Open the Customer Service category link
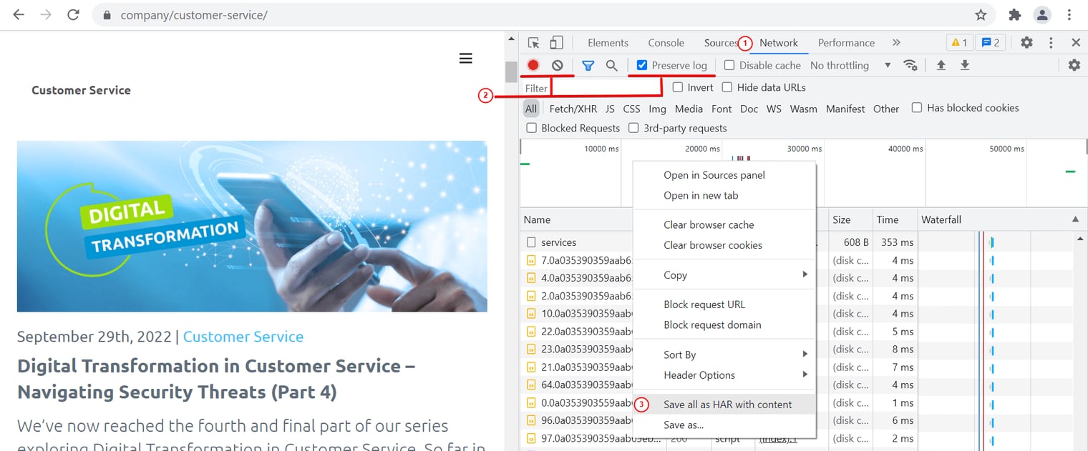 (x=243, y=337)
